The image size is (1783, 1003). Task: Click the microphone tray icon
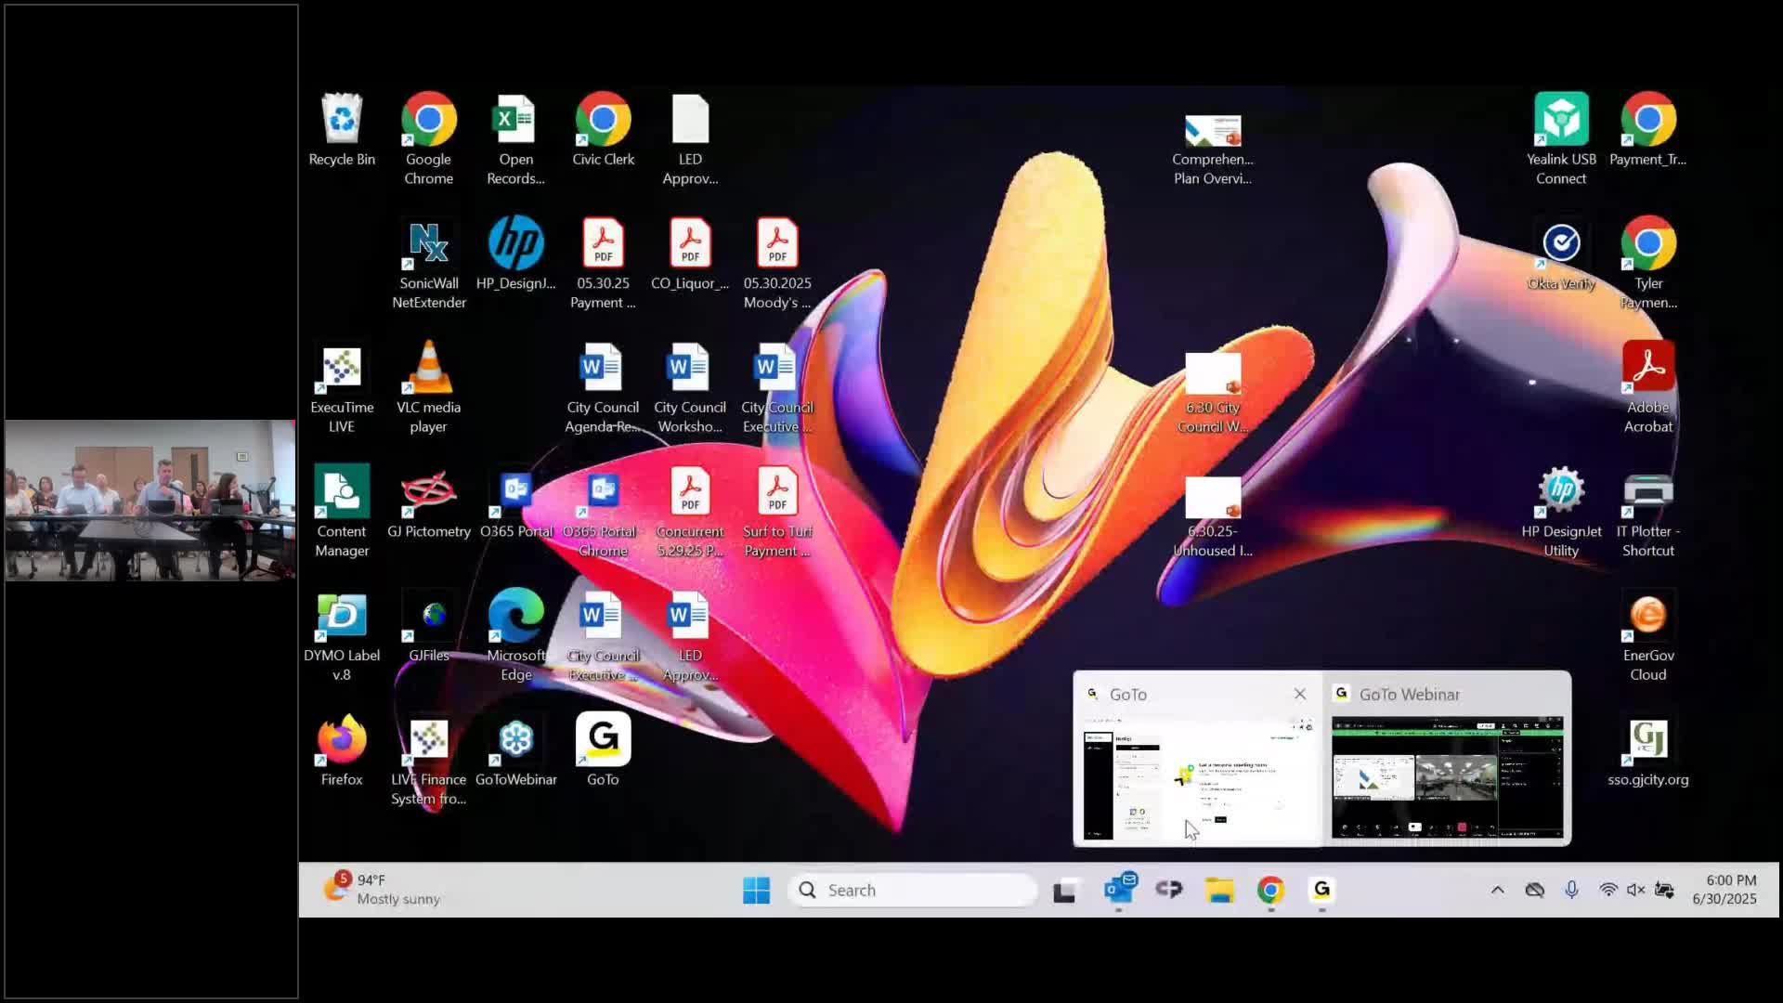1571,890
